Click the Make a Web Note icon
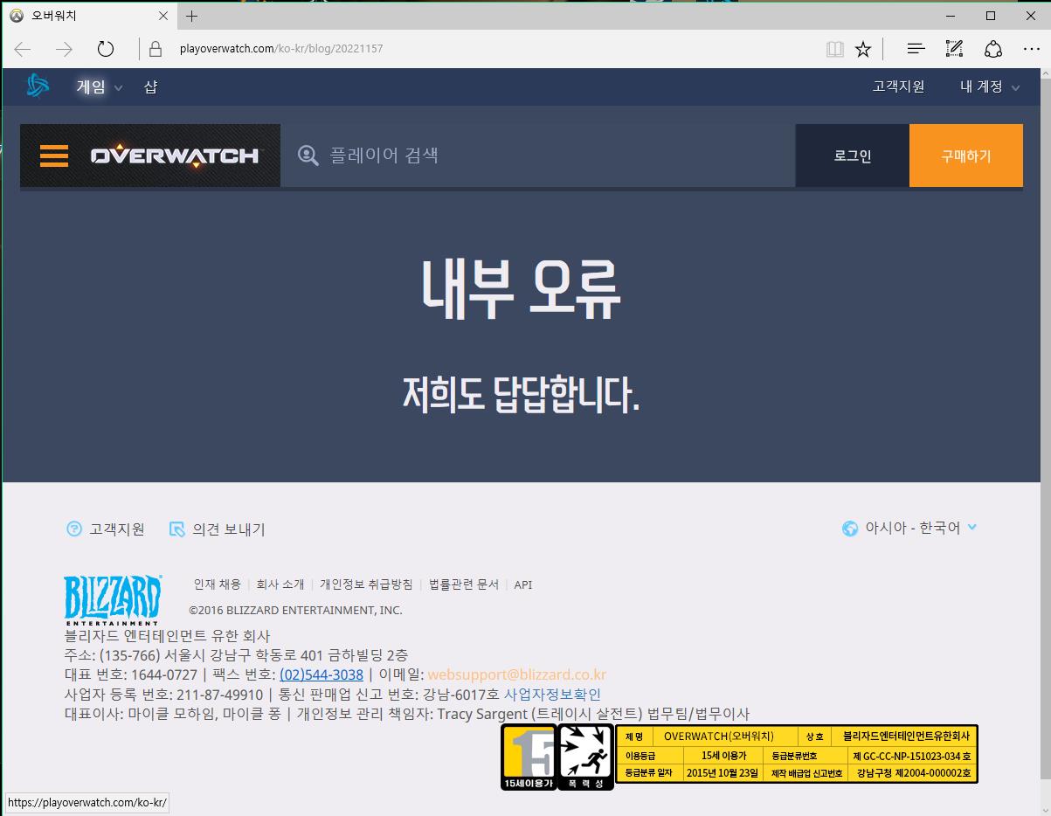The image size is (1051, 816). click(x=954, y=49)
